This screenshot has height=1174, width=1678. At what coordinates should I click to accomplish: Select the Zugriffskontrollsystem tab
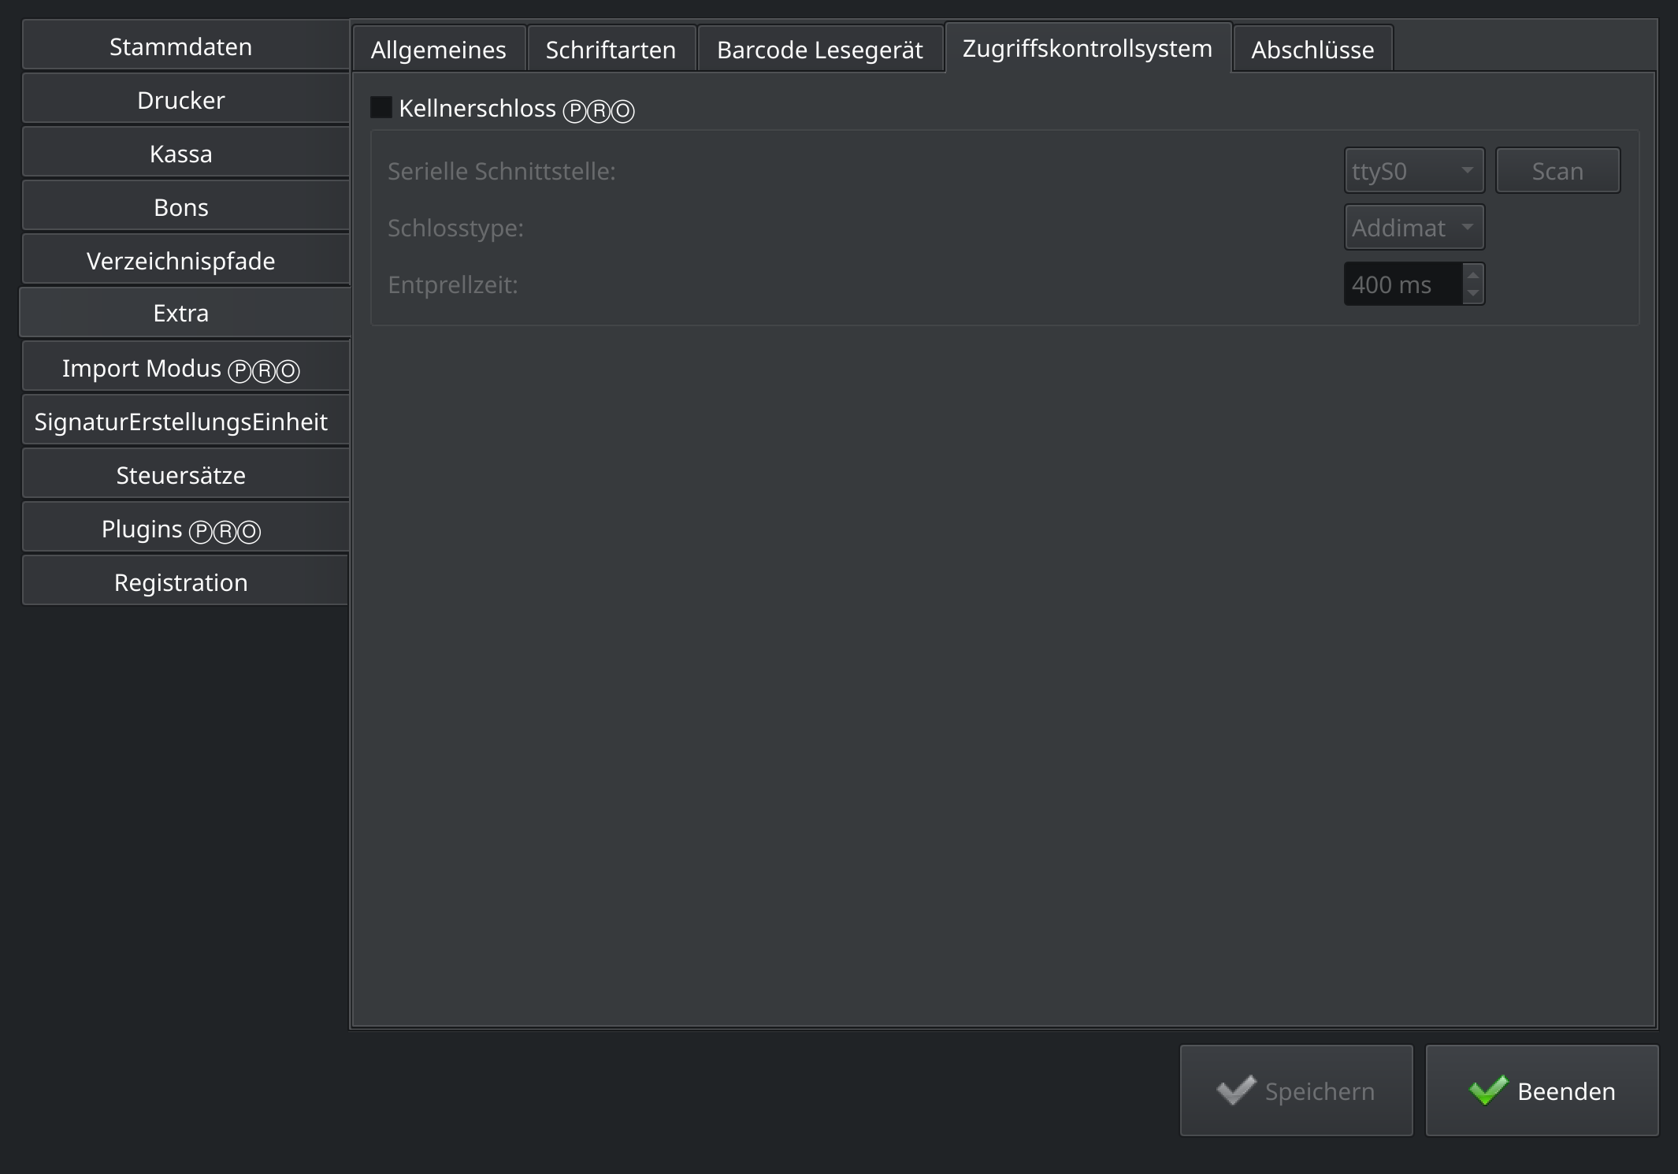1088,47
